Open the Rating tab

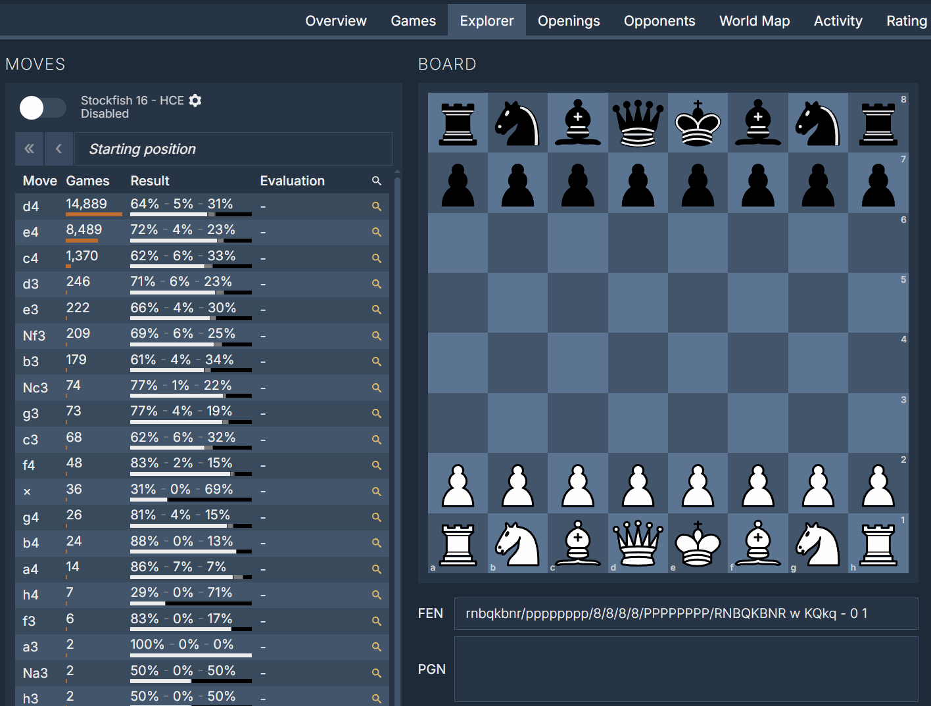pos(906,20)
